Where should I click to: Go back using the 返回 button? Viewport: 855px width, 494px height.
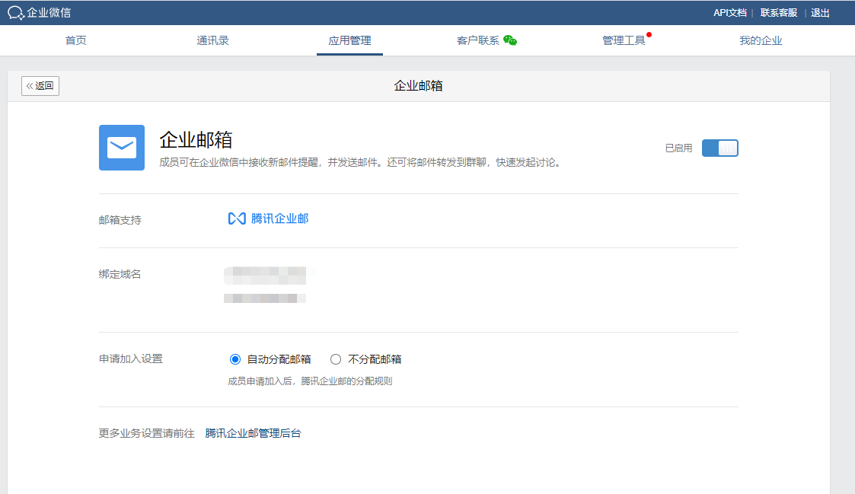[40, 86]
